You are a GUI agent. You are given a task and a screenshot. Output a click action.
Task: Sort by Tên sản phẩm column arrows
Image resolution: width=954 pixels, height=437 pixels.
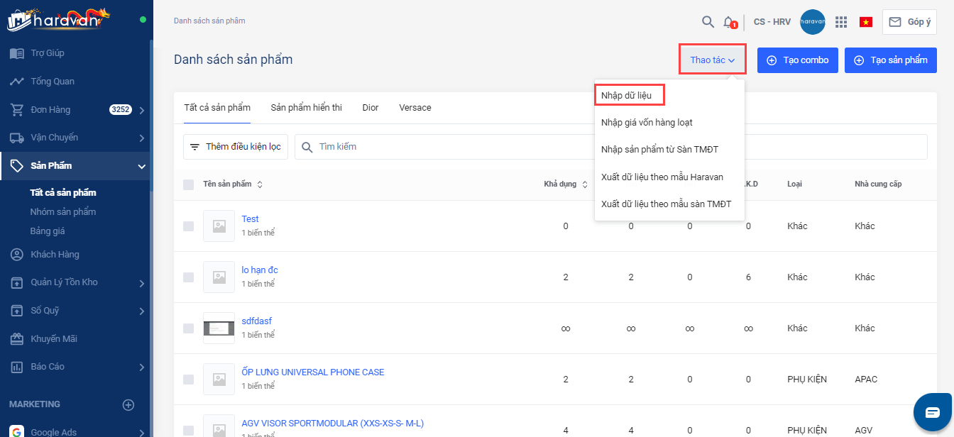(x=260, y=184)
